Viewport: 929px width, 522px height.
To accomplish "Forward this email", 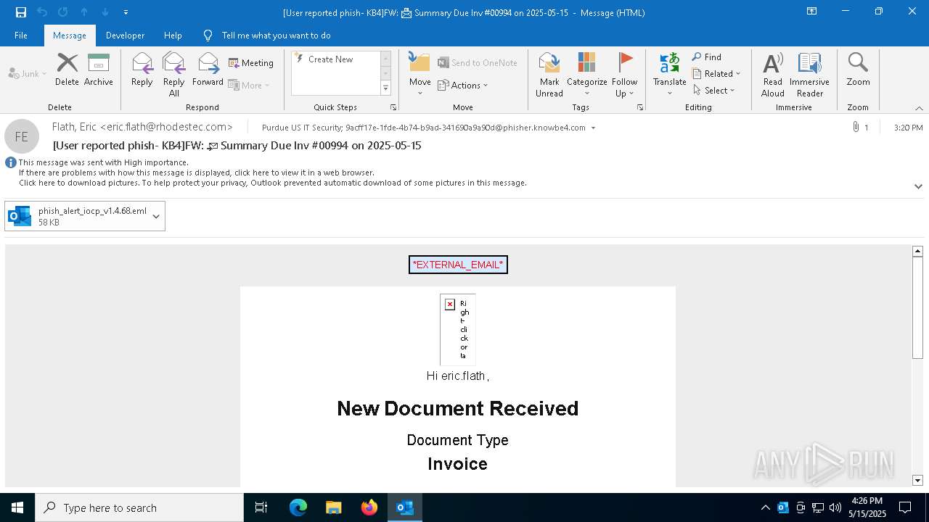I will [x=208, y=70].
